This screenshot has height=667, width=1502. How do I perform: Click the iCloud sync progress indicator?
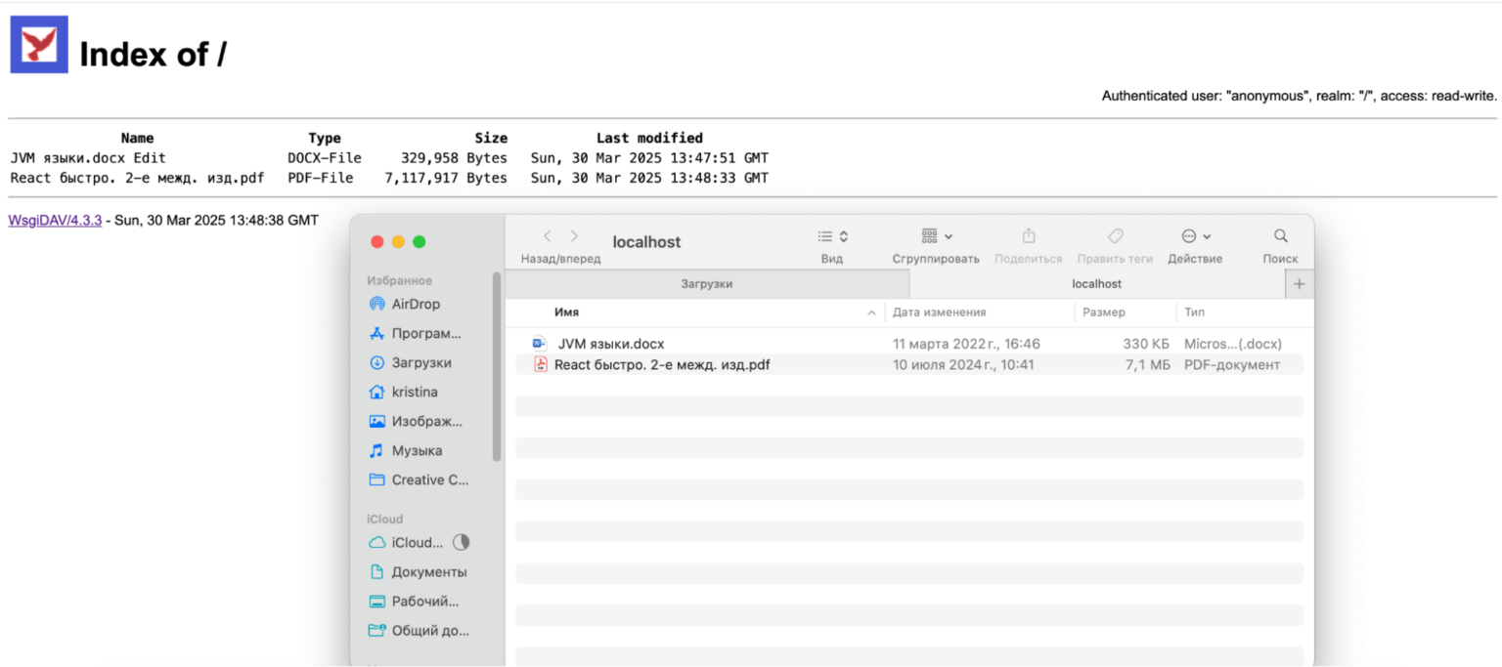461,542
